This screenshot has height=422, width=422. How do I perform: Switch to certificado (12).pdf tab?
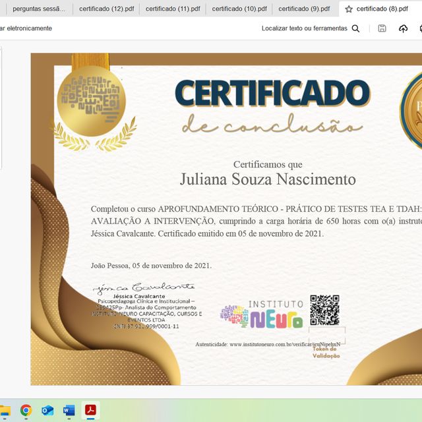click(106, 9)
